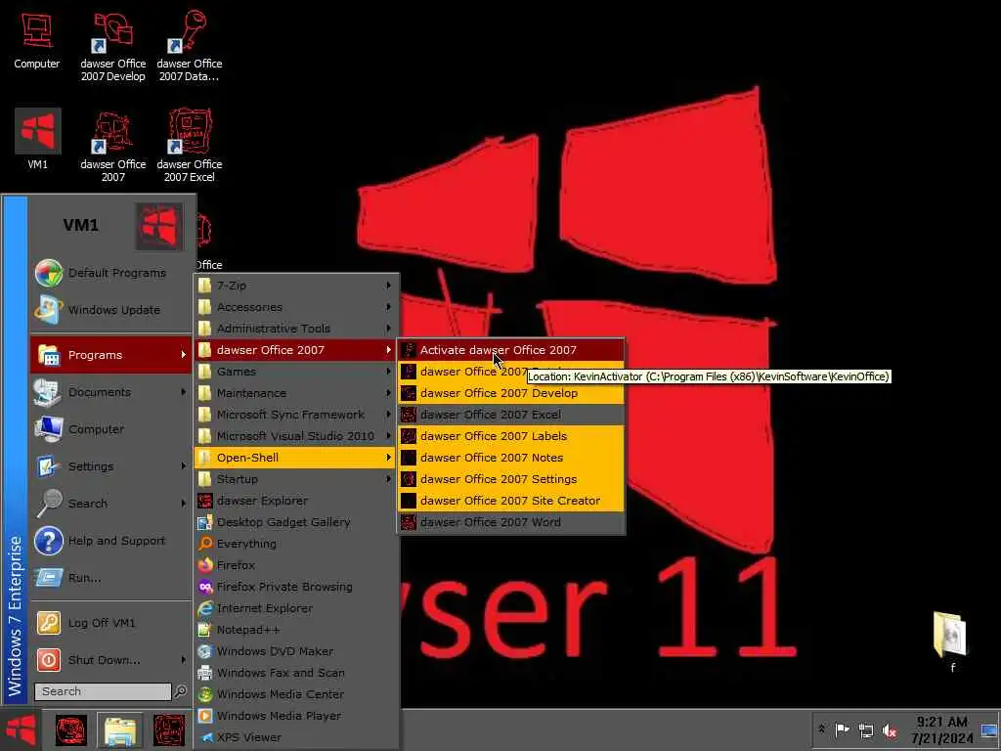
Task: Launch Windows Media Center
Action: (296, 694)
